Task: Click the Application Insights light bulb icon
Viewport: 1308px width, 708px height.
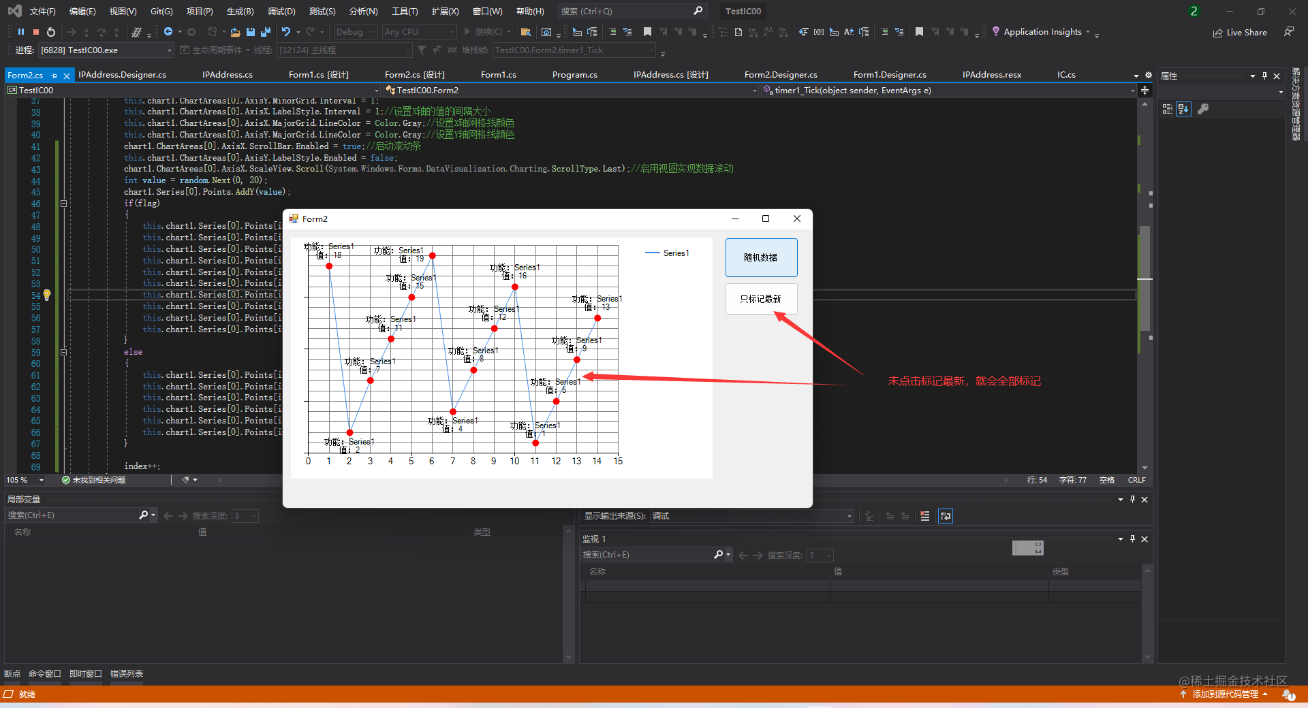Action: [996, 31]
